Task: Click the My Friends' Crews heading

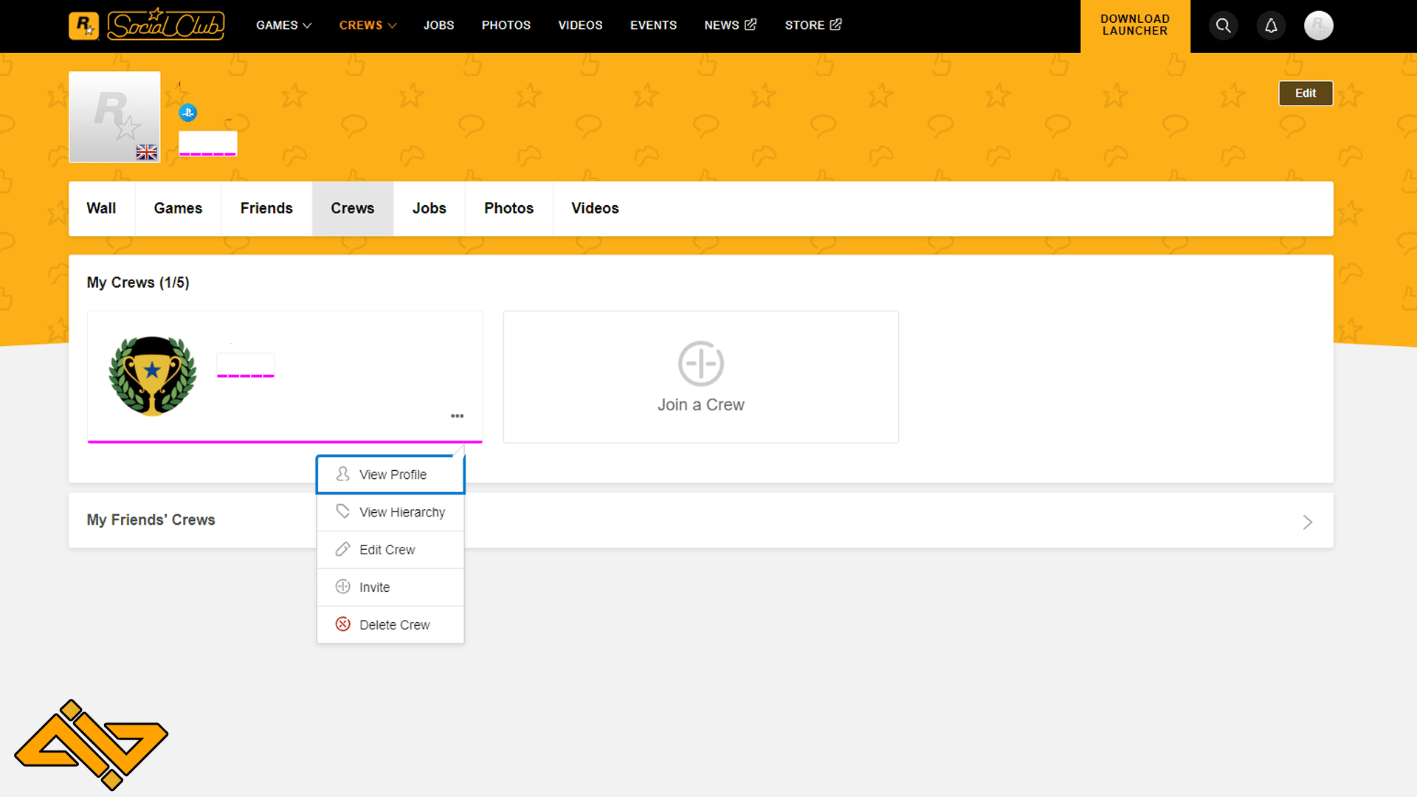Action: point(151,520)
